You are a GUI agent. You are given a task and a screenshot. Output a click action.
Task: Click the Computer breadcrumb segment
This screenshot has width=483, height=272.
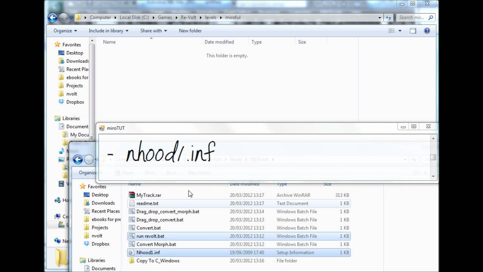point(100,17)
